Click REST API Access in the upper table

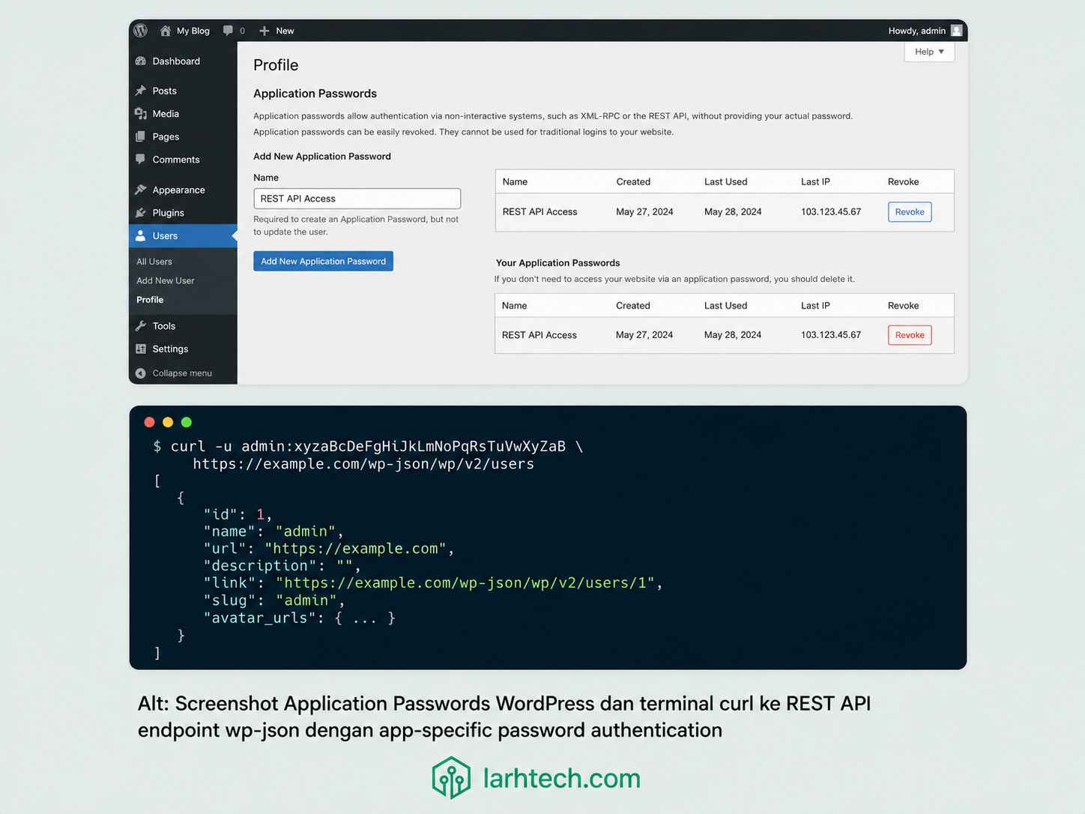(x=540, y=212)
